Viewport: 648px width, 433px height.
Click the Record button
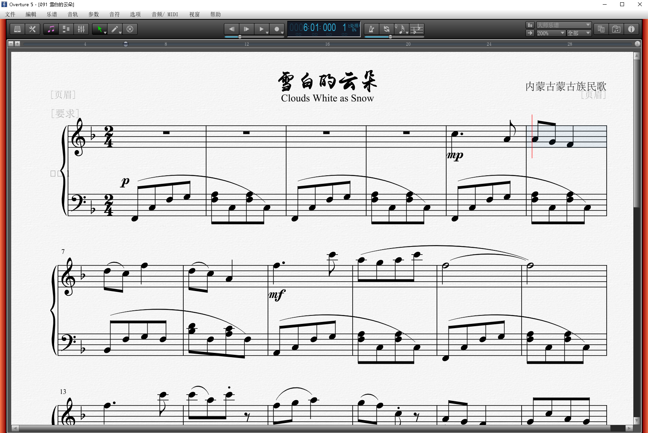(x=276, y=29)
